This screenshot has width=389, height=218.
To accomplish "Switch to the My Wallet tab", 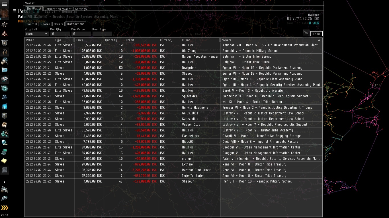I will click(34, 9).
